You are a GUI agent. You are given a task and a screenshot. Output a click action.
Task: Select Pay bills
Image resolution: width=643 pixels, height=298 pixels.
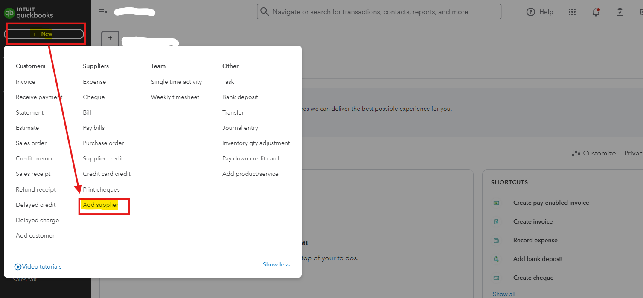pyautogui.click(x=94, y=128)
